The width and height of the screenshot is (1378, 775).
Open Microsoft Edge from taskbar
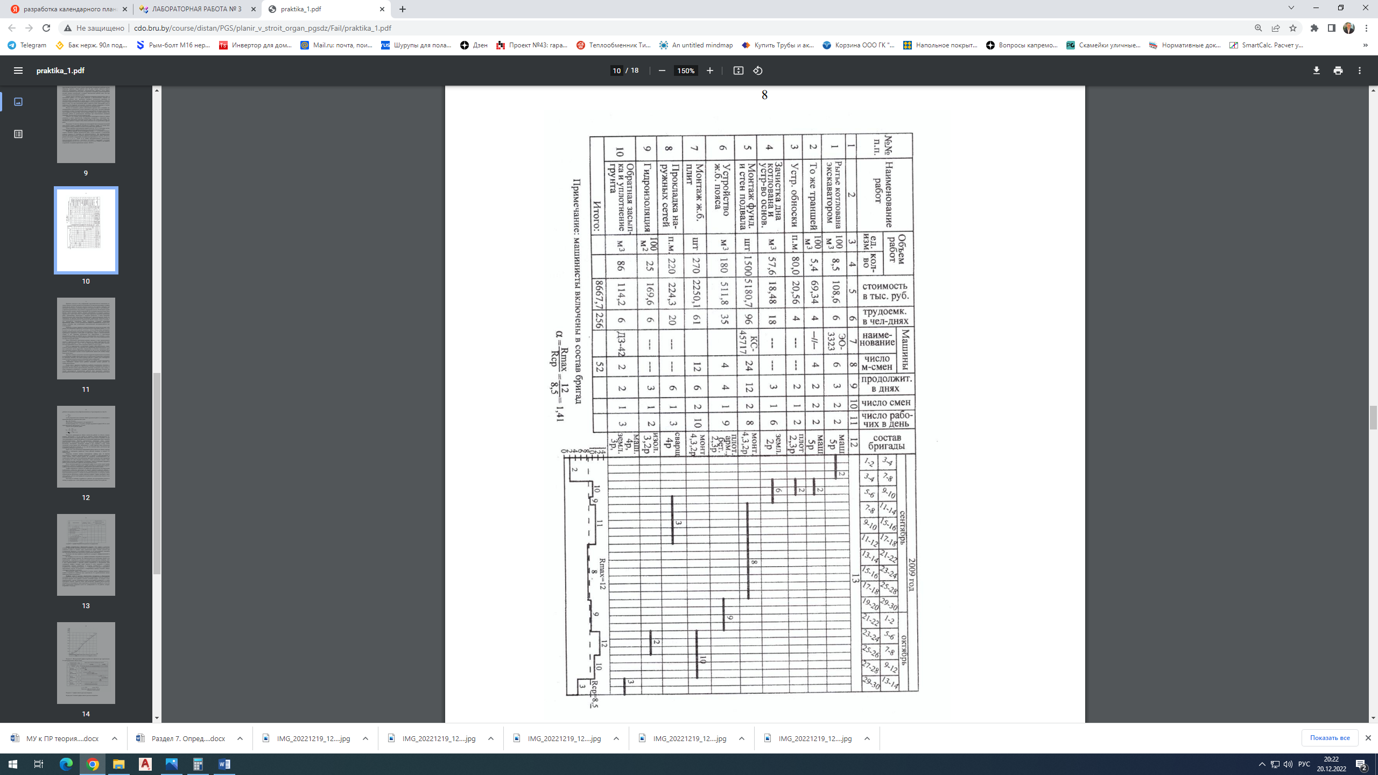66,764
